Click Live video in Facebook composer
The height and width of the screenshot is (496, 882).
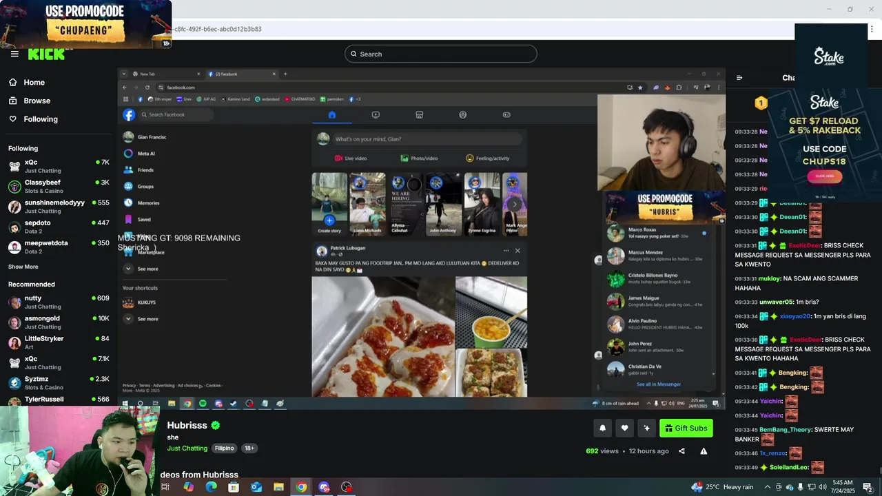351,158
